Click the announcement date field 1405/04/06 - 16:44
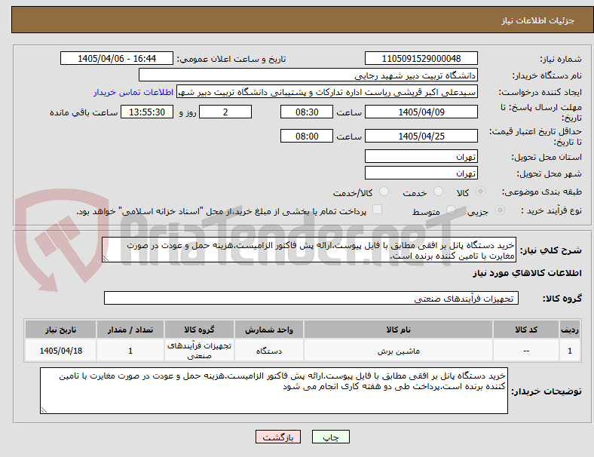The height and width of the screenshot is (457, 594). click(x=117, y=58)
